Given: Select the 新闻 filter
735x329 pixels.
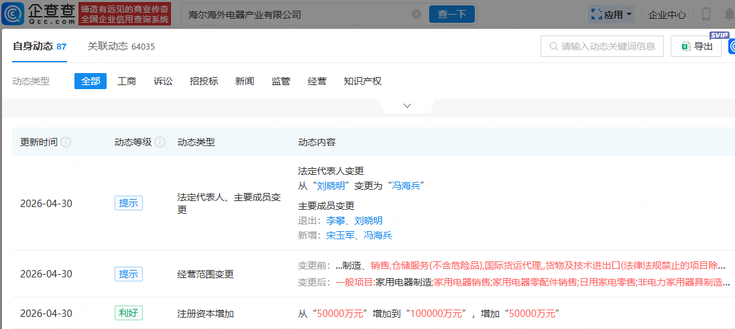Looking at the screenshot, I should 245,81.
